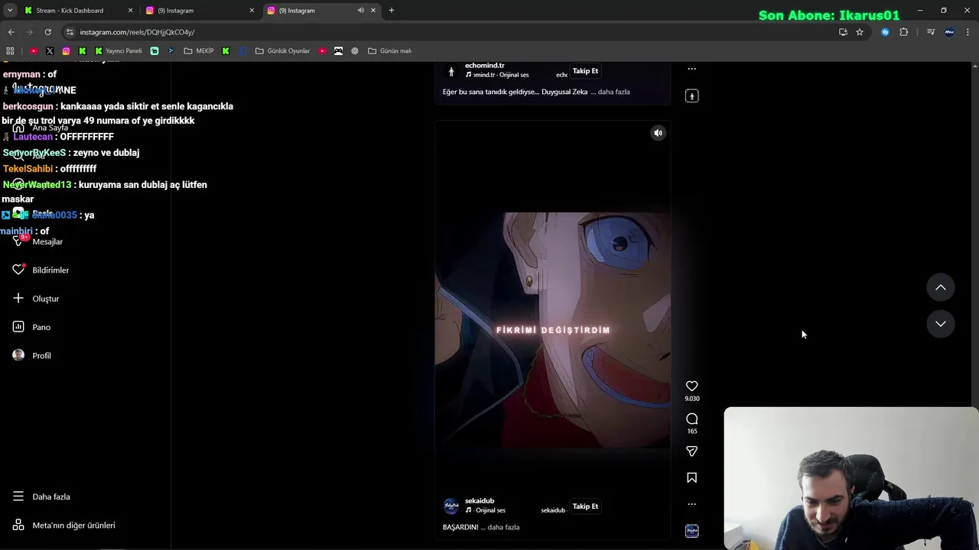Open the ChatGPT bookmark icon
Image resolution: width=979 pixels, height=550 pixels.
tap(355, 51)
